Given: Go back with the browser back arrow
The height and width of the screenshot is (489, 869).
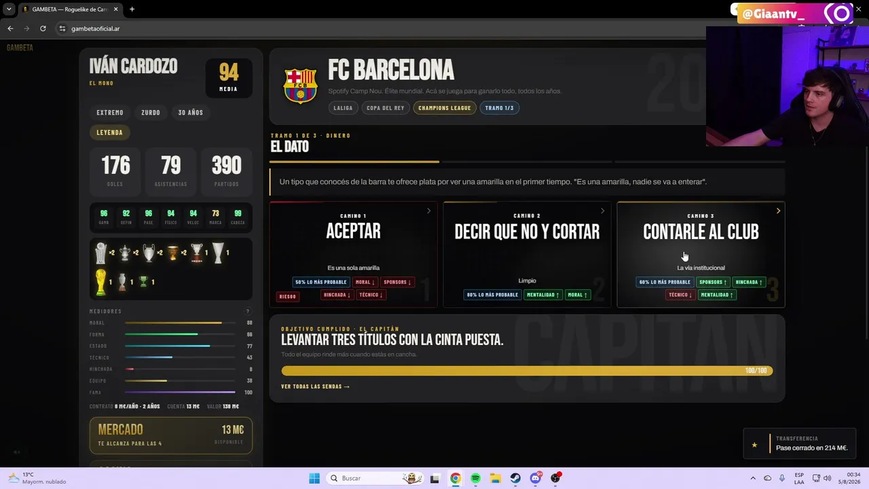Looking at the screenshot, I should [10, 29].
